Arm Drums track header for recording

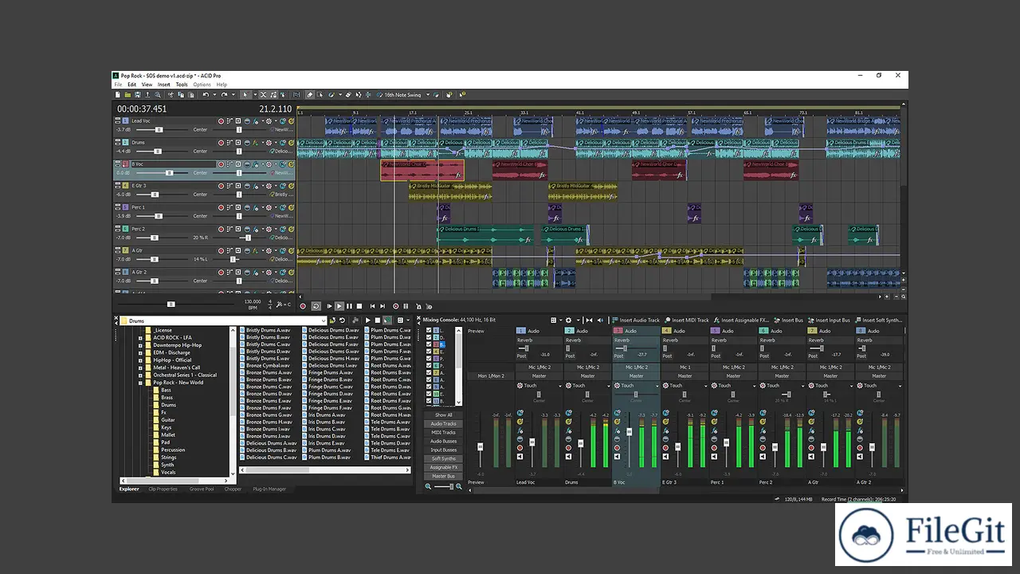tap(221, 143)
